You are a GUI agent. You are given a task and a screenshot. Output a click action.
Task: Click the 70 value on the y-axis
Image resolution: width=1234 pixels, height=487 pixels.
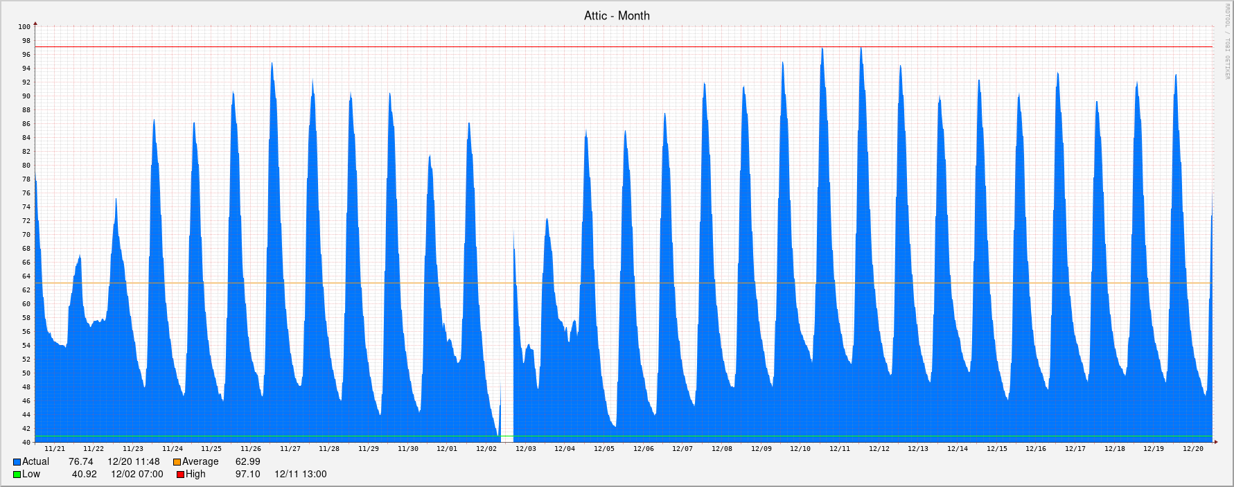point(26,235)
